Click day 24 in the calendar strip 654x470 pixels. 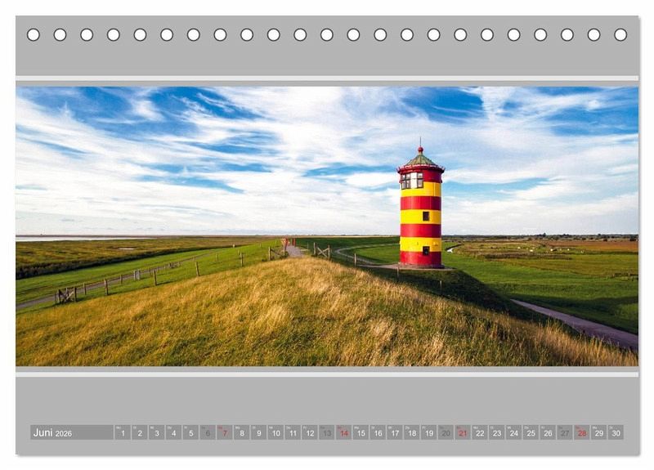(513, 432)
